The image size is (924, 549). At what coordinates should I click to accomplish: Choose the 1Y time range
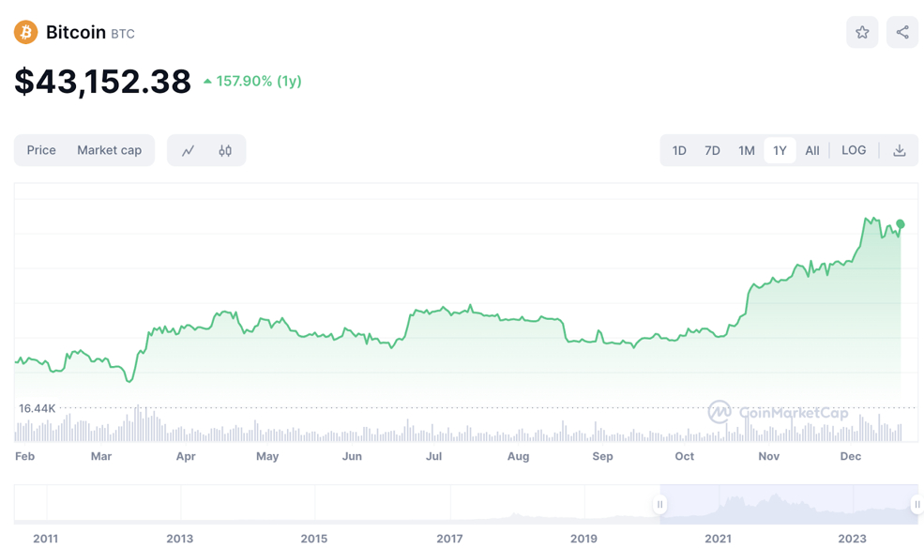click(x=780, y=150)
